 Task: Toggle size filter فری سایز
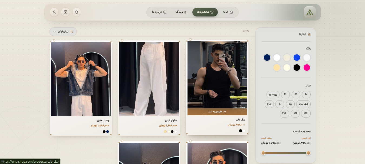(304, 104)
